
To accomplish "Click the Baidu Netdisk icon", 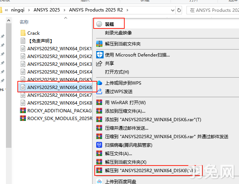I will tap(99, 181).
